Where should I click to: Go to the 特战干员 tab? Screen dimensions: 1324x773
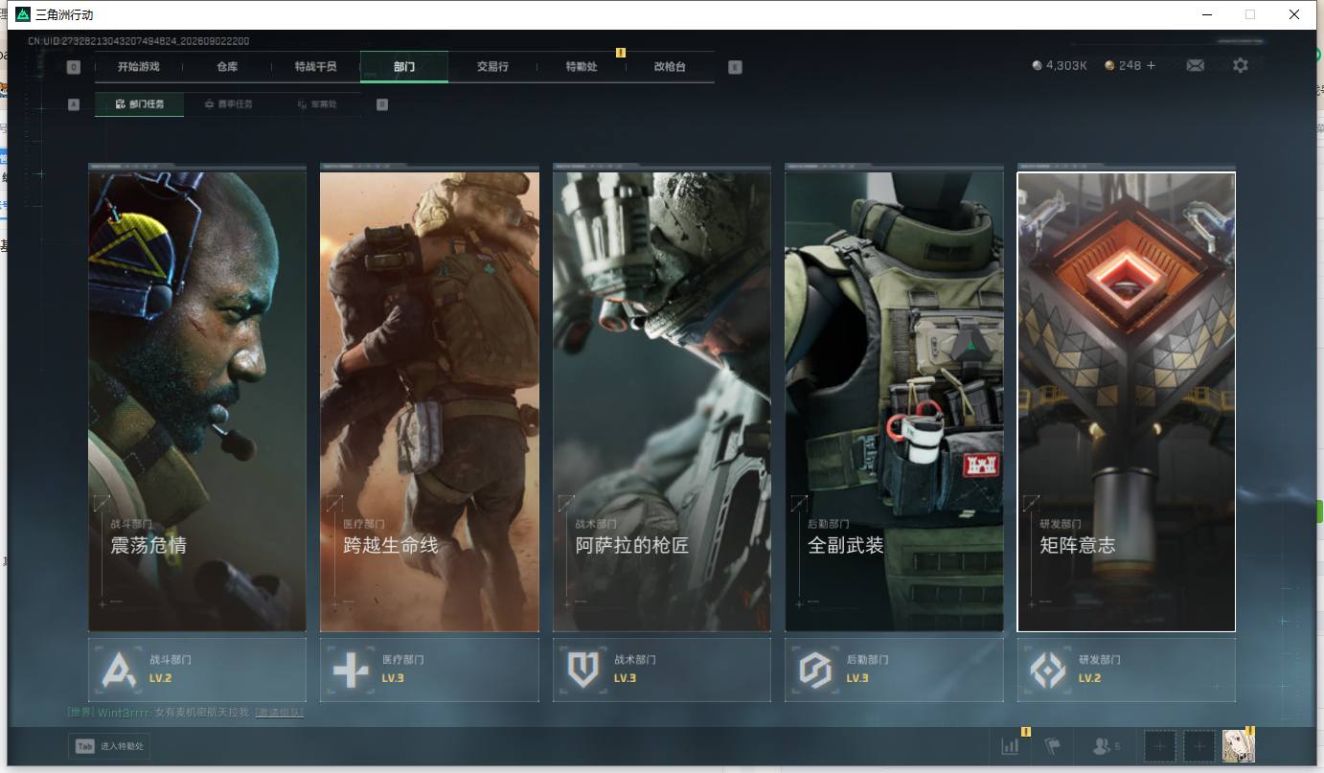point(316,67)
